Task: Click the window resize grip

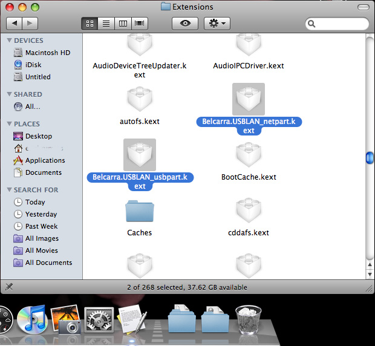Action: point(370,289)
